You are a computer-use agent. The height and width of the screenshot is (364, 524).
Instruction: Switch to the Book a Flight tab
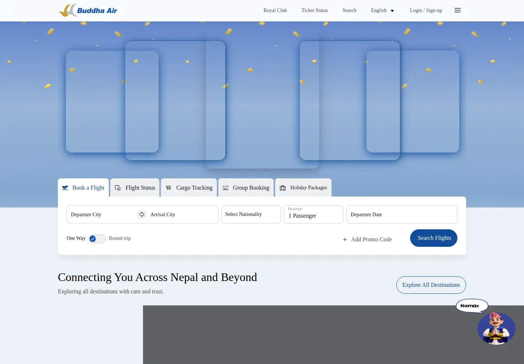pos(83,187)
